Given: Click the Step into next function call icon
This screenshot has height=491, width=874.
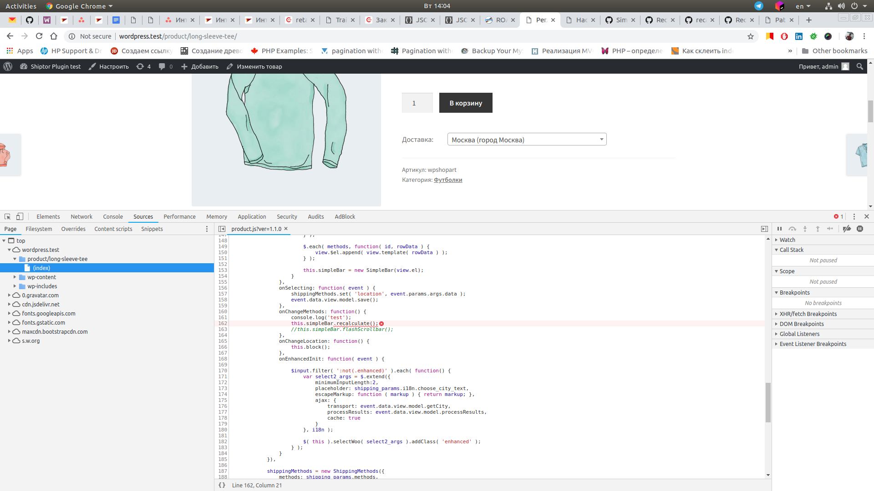Looking at the screenshot, I should point(806,229).
